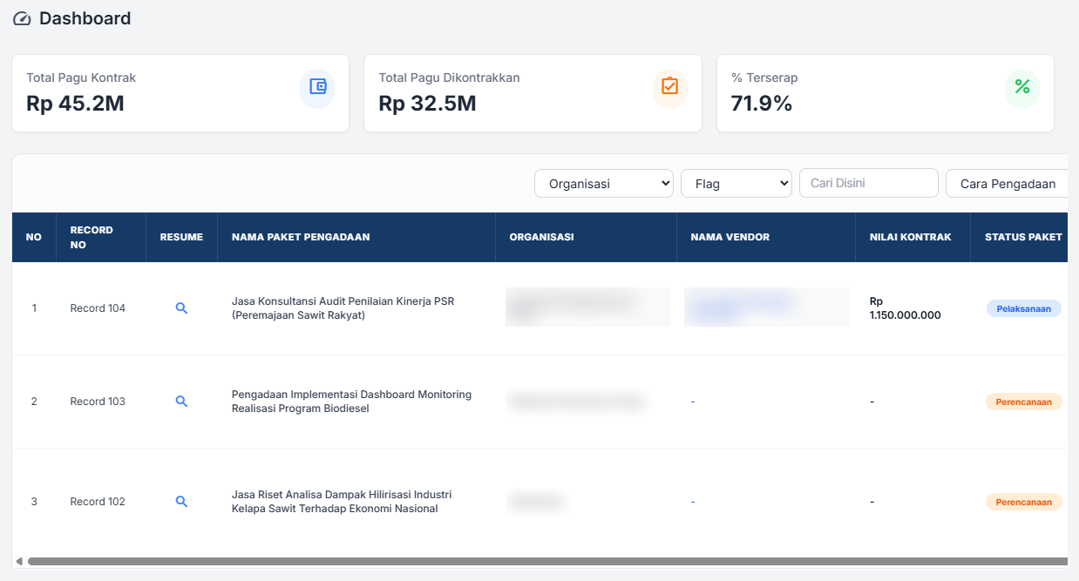
Task: Click the NO column header
Action: [x=34, y=237]
